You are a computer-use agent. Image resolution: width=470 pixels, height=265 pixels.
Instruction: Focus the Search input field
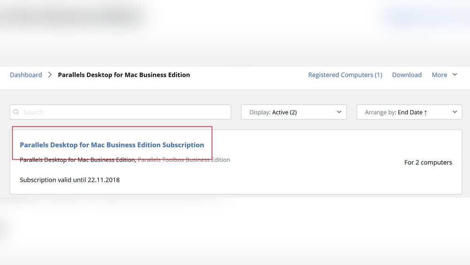120,112
